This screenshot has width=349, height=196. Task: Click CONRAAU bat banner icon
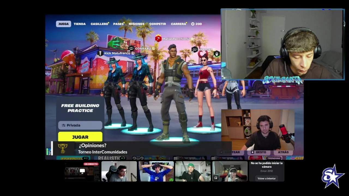[x=131, y=48]
